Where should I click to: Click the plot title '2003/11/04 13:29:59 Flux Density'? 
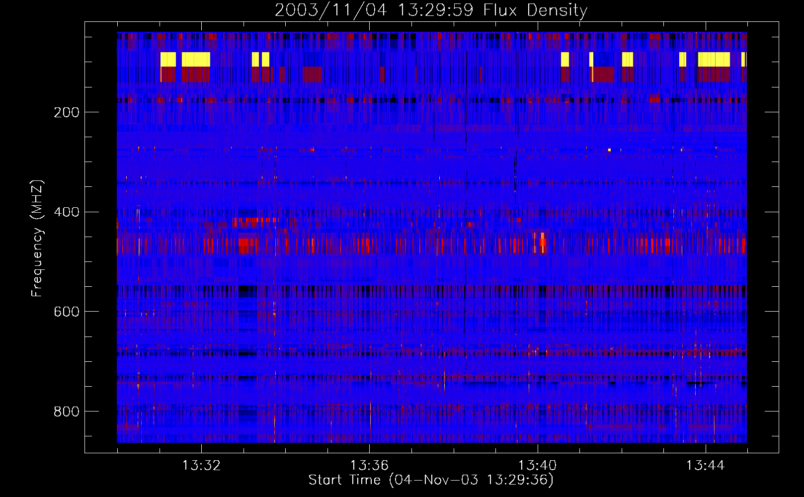pyautogui.click(x=431, y=10)
